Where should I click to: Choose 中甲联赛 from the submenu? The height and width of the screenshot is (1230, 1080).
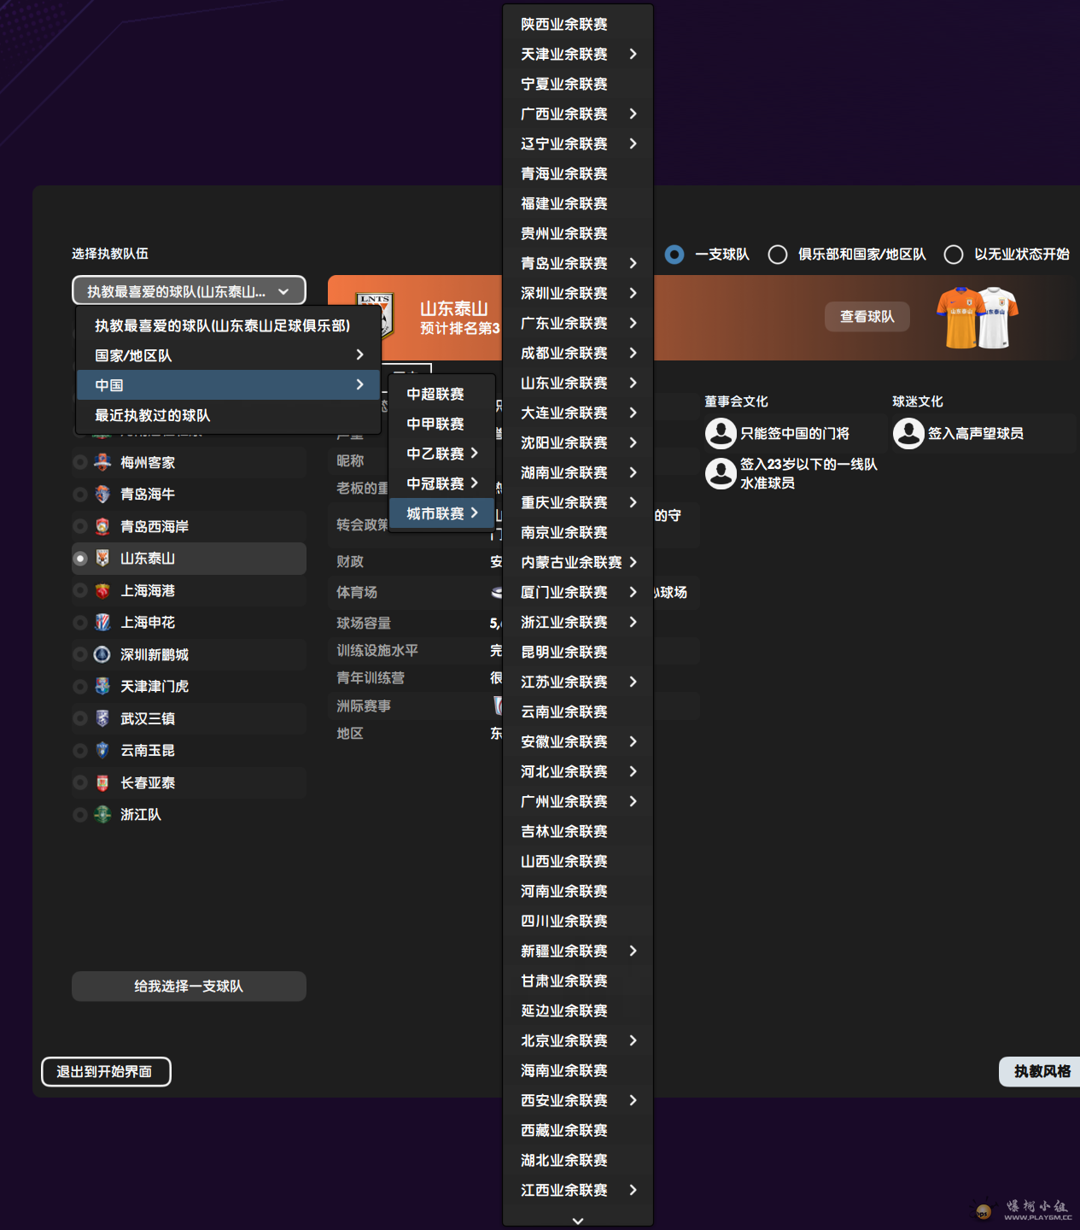click(x=441, y=424)
